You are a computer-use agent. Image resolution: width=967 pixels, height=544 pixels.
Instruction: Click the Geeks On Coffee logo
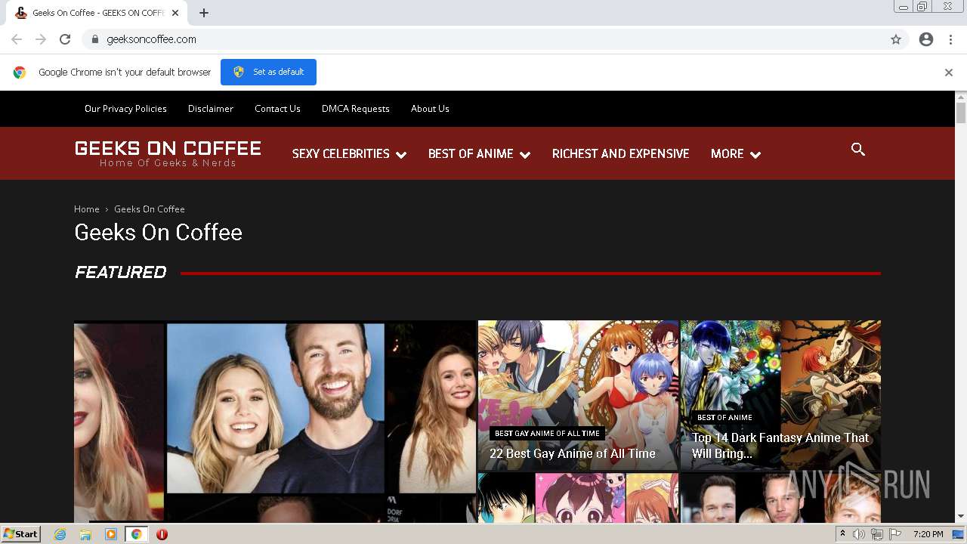(168, 153)
